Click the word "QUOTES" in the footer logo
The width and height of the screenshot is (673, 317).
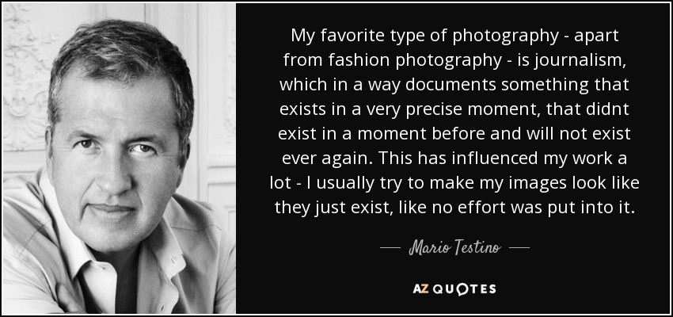click(463, 289)
